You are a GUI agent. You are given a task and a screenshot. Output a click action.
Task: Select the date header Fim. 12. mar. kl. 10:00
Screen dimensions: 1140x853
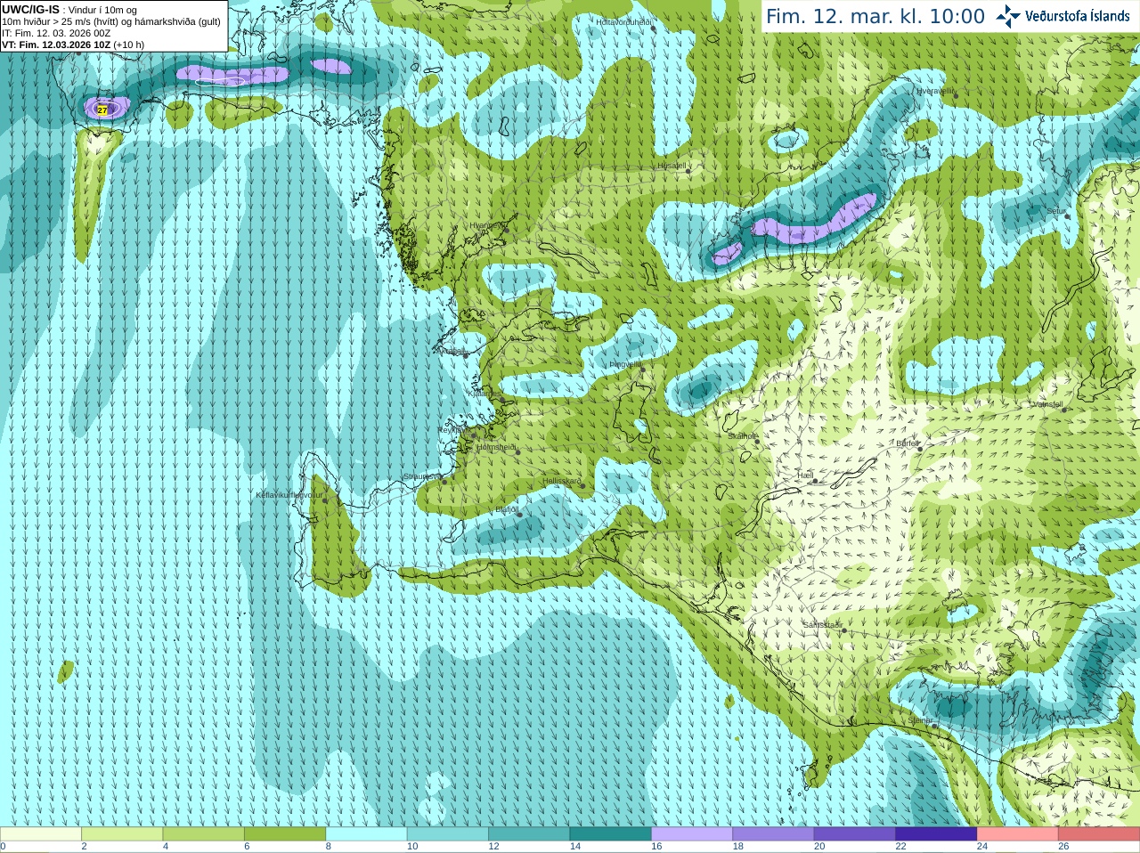(x=875, y=16)
